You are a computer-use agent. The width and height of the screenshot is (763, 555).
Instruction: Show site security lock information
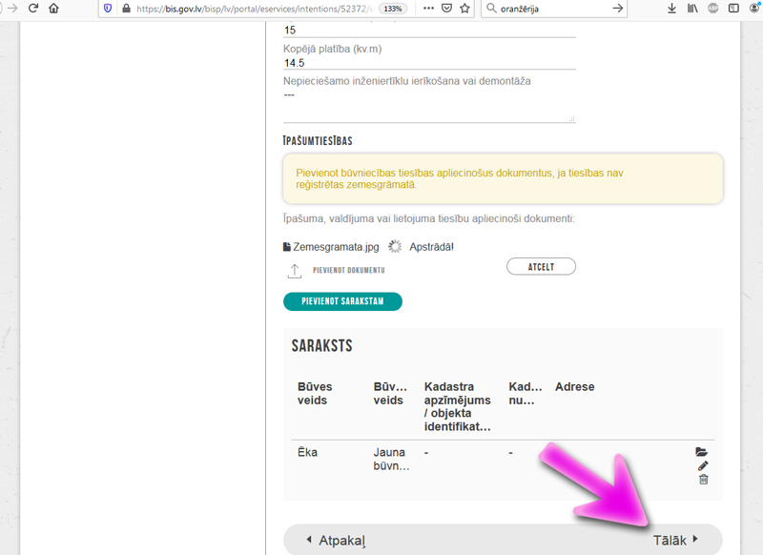pyautogui.click(x=124, y=9)
